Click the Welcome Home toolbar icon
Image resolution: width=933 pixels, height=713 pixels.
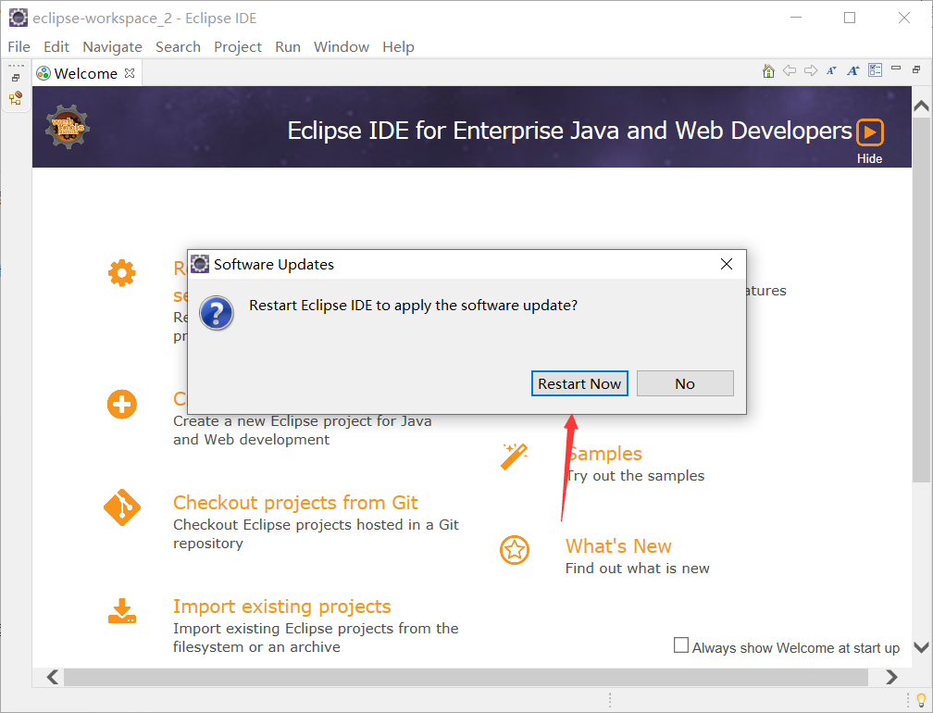click(x=768, y=70)
